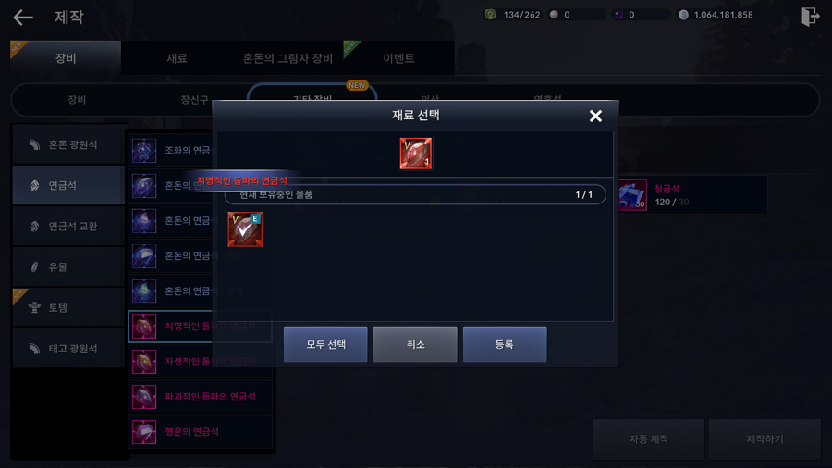Toggle the checked red alchemy stone item
Screen dimensions: 832x468
tap(245, 229)
